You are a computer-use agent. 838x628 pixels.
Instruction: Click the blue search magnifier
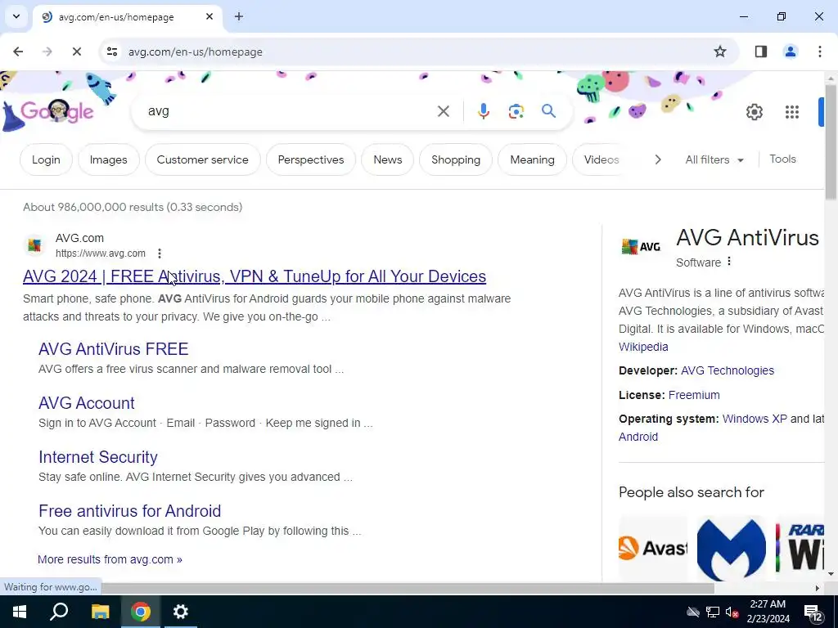click(548, 111)
